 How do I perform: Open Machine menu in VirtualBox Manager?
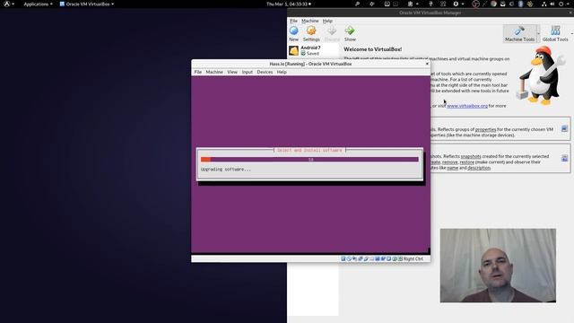click(310, 21)
